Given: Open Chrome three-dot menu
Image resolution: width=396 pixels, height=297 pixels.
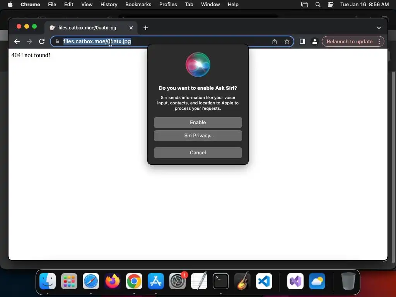Looking at the screenshot, I should tap(379, 41).
